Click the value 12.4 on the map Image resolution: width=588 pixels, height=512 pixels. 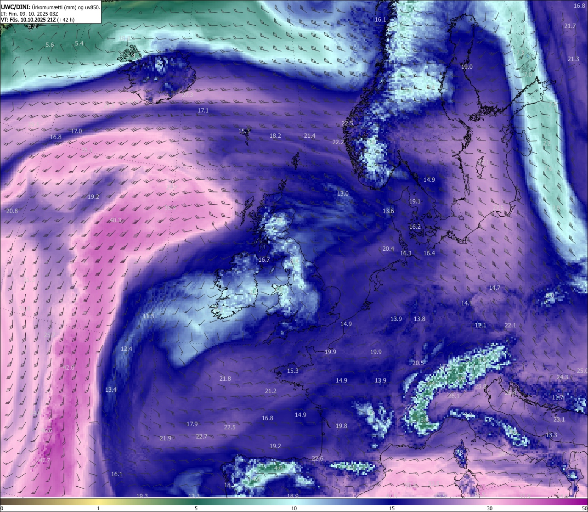126,349
